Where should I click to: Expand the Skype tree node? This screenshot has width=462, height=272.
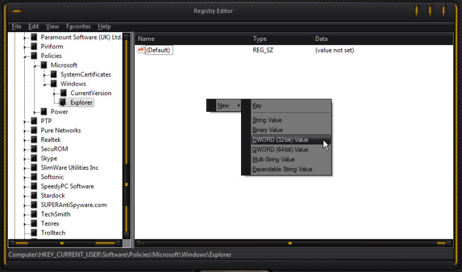tap(25, 159)
